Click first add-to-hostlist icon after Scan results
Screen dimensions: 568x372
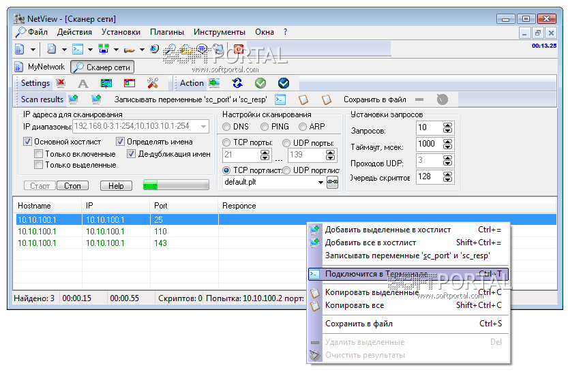coord(74,99)
